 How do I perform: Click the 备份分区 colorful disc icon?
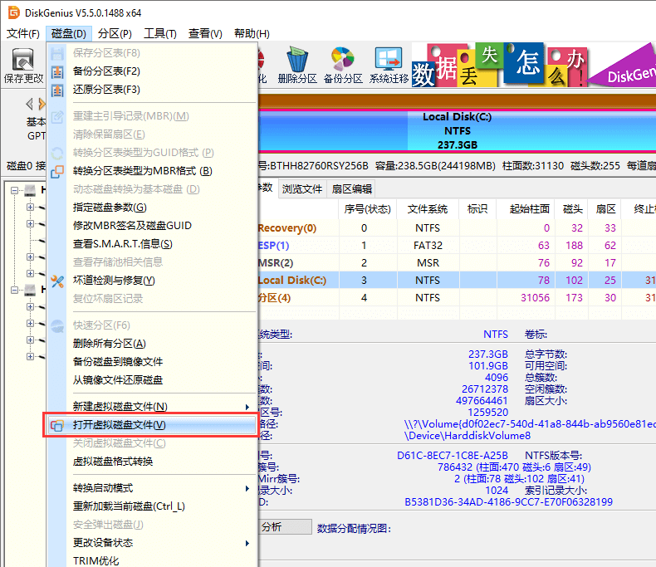tap(343, 59)
